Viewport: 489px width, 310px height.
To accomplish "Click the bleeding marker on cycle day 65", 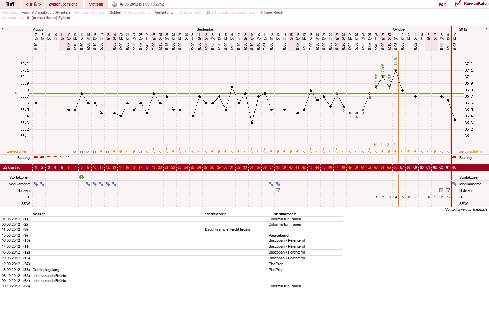I will 454,157.
